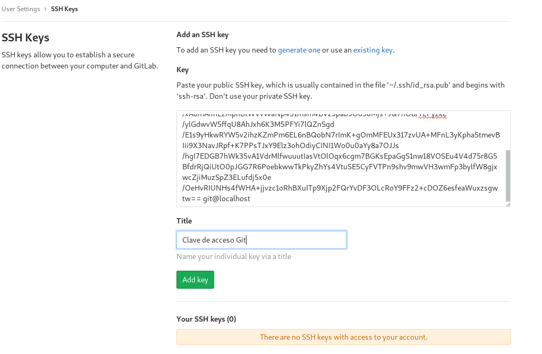Open the 'generate one' link
The width and height of the screenshot is (542, 354).
click(299, 50)
